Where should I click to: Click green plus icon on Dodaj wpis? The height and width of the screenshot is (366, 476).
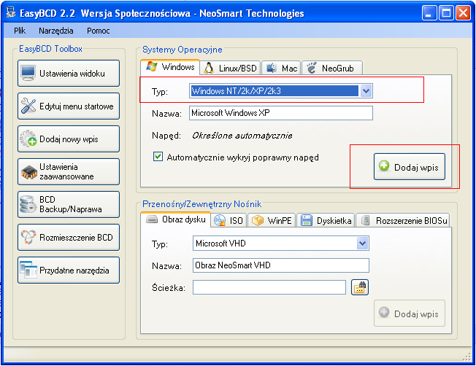[384, 166]
